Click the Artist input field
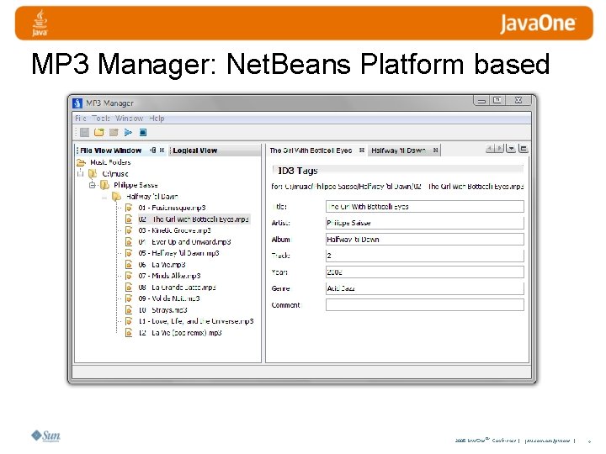The height and width of the screenshot is (454, 606). point(425,223)
